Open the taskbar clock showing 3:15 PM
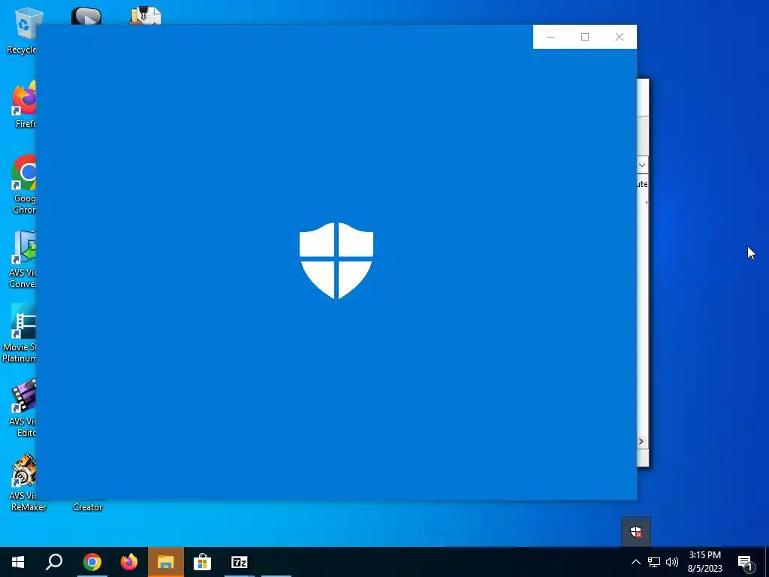 coord(704,562)
